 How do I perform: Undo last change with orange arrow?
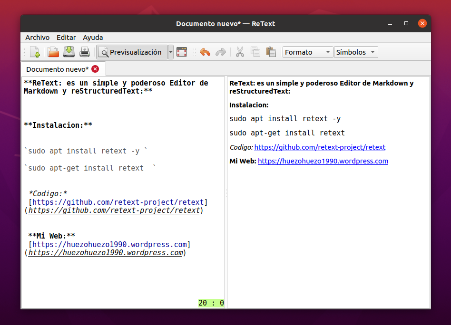205,52
